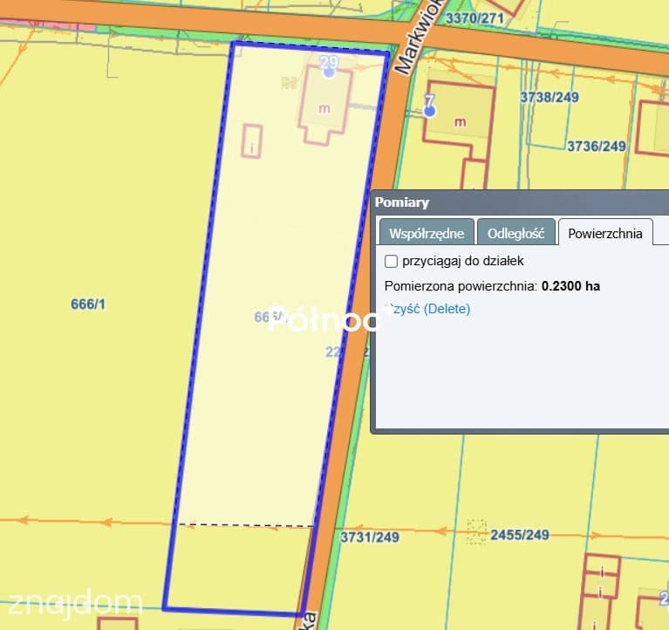Click parcel label 3738/249

[x=550, y=98]
